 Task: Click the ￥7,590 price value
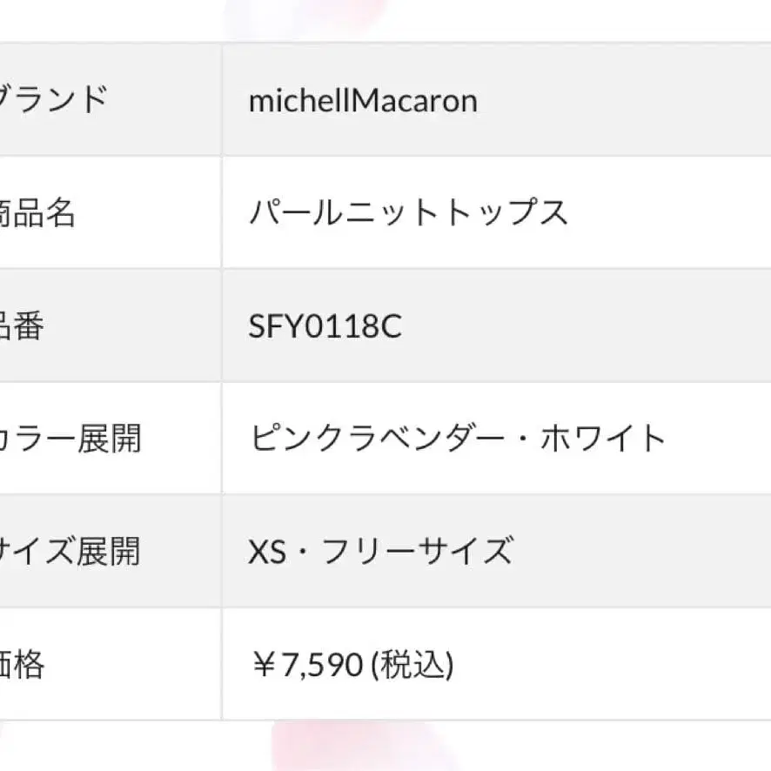coord(306,666)
